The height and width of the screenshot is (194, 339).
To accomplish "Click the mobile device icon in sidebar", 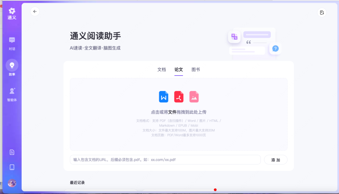I will coord(12,167).
